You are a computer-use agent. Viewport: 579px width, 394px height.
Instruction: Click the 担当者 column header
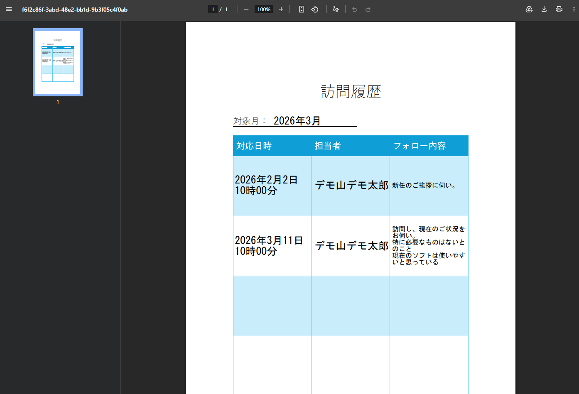pos(328,146)
